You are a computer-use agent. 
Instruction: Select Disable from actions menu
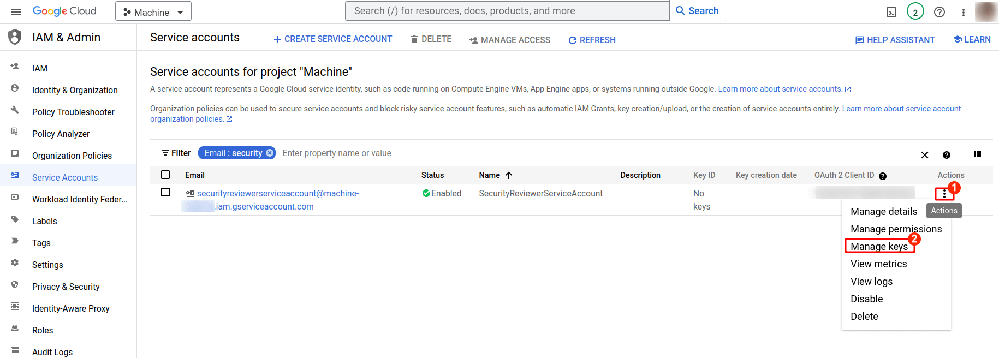[x=866, y=299]
